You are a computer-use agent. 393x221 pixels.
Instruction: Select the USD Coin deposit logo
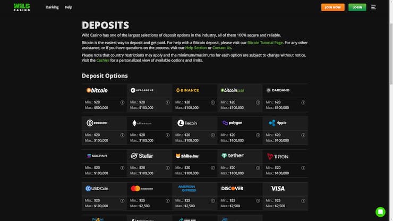(97, 189)
